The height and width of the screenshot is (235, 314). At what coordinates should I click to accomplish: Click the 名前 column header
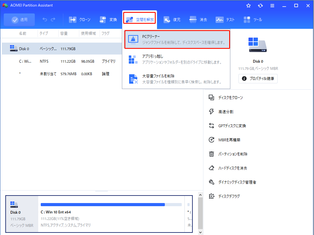pos(23,34)
